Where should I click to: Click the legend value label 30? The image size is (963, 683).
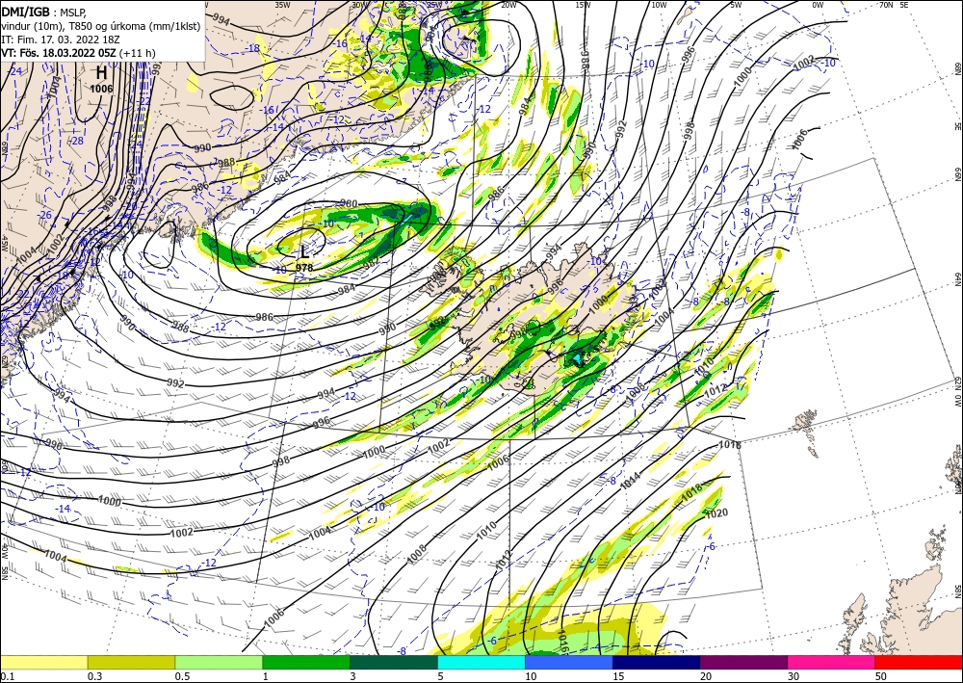(x=794, y=676)
